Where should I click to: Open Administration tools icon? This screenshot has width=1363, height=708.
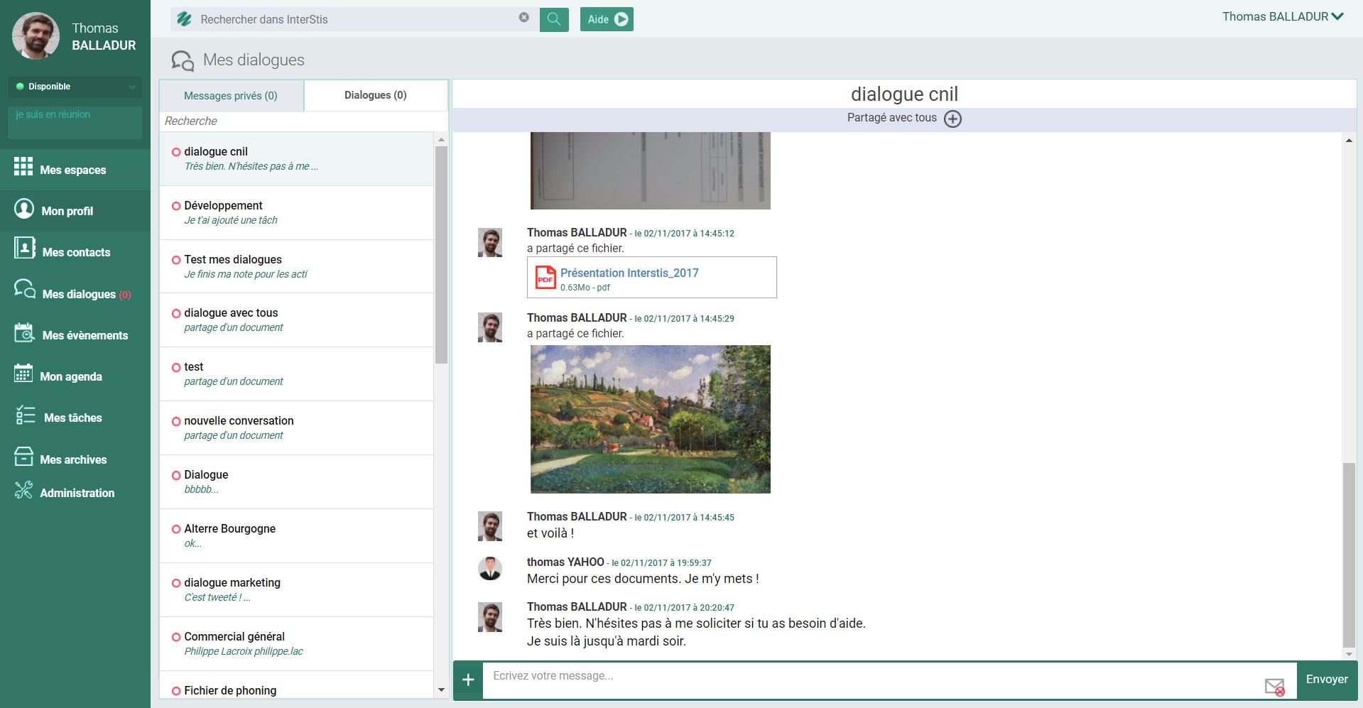23,490
